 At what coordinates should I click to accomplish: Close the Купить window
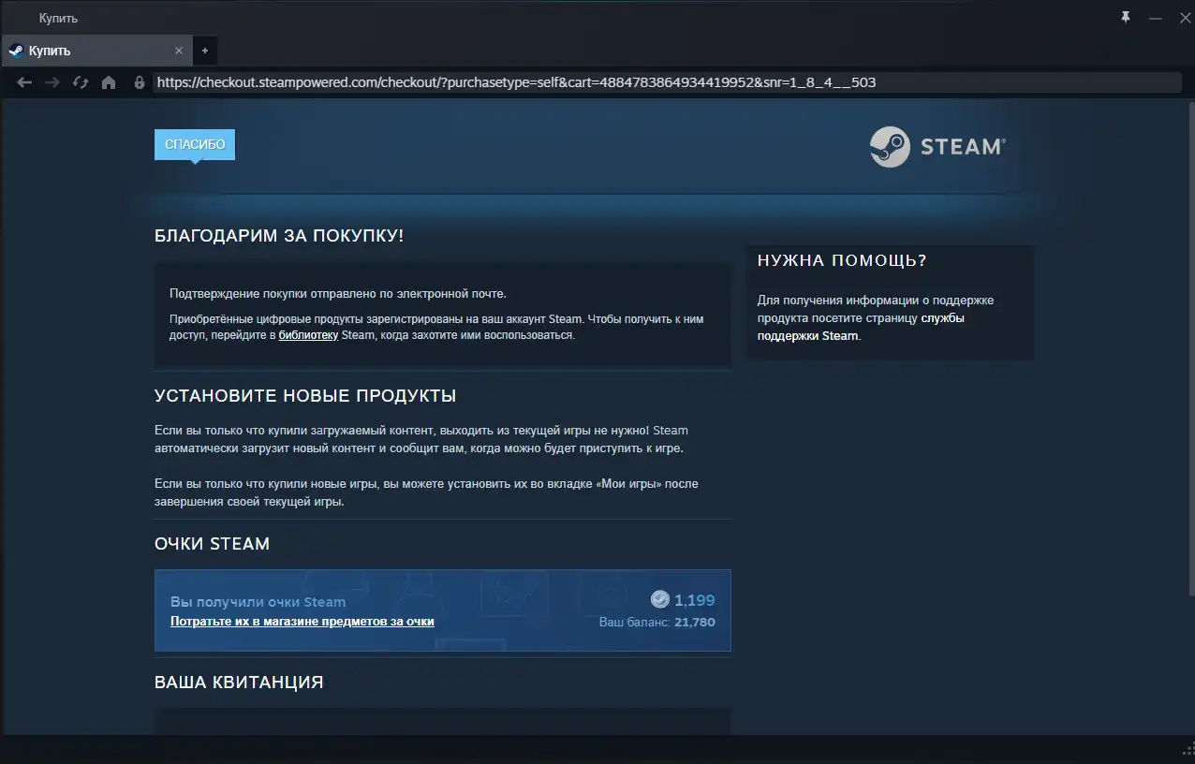[x=1184, y=18]
